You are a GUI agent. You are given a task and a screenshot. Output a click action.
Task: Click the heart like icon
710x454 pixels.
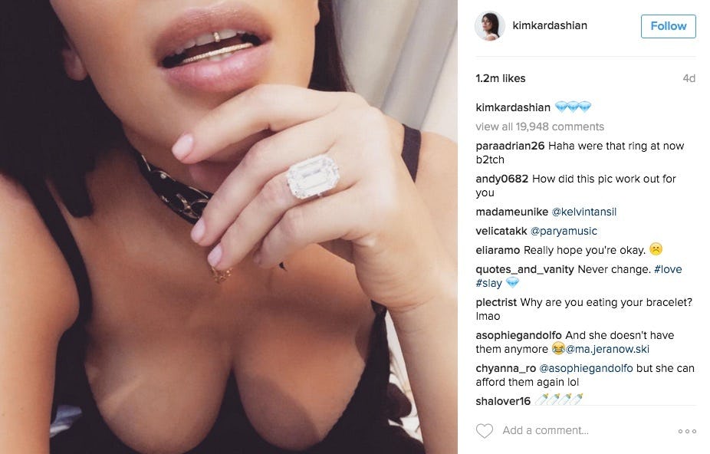484,430
